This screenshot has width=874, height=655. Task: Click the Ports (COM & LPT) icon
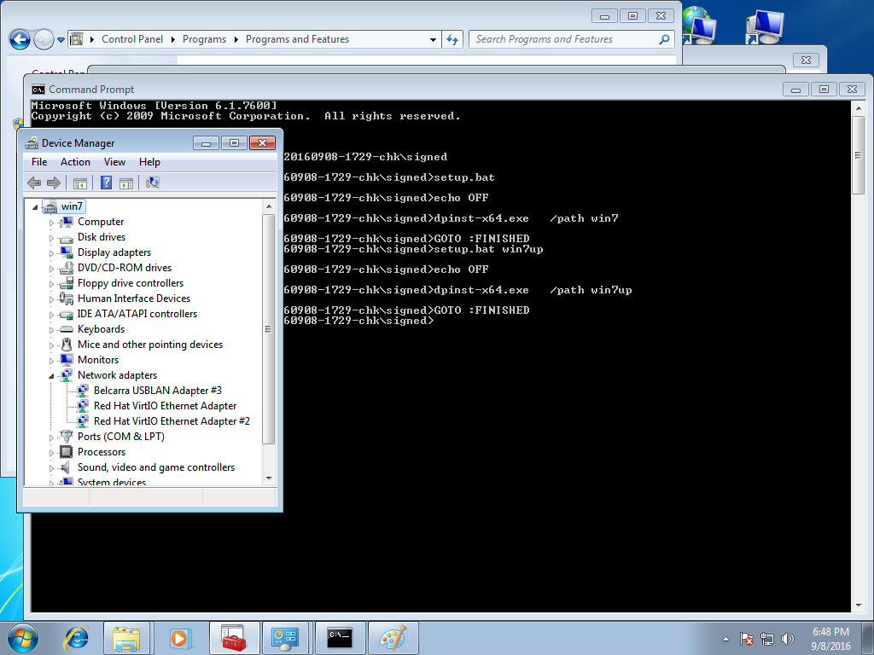point(67,437)
